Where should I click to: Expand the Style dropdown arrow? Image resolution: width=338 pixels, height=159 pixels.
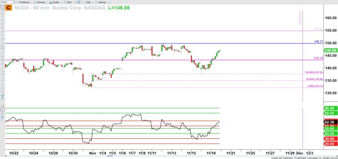pos(74,2)
